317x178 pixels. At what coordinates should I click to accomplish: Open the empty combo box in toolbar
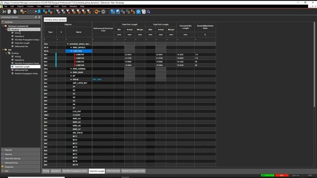(x=32, y=12)
